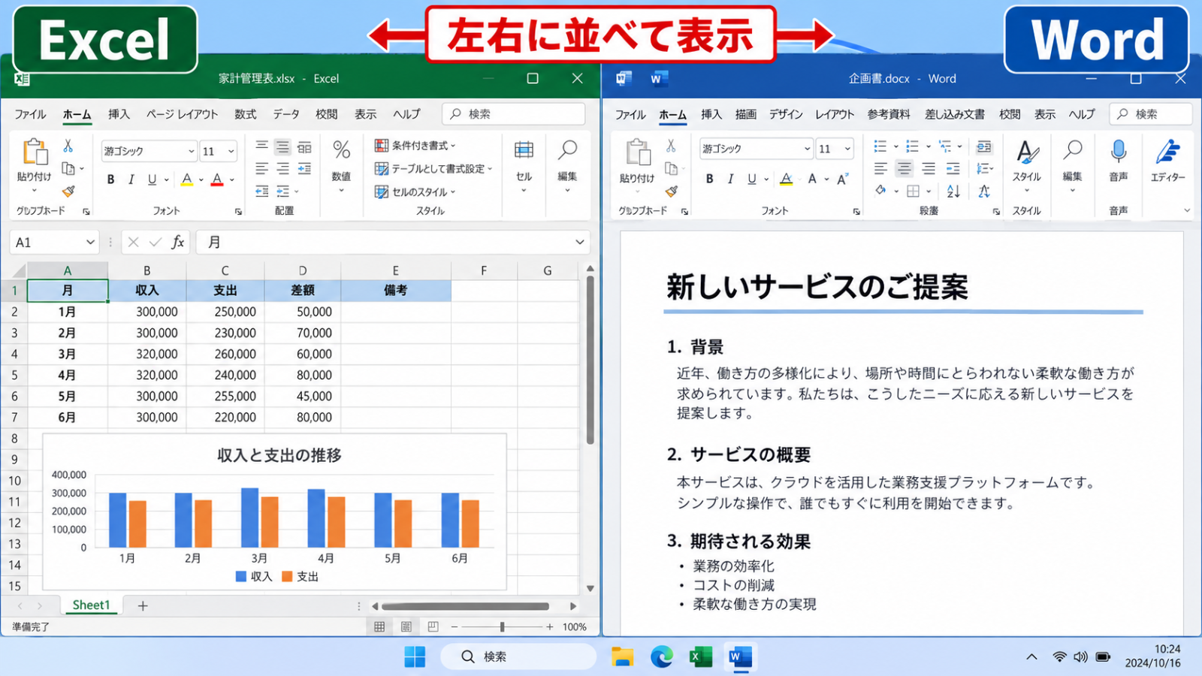The height and width of the screenshot is (676, 1202).
Task: Toggle Word's left align button
Action: pyautogui.click(x=880, y=169)
